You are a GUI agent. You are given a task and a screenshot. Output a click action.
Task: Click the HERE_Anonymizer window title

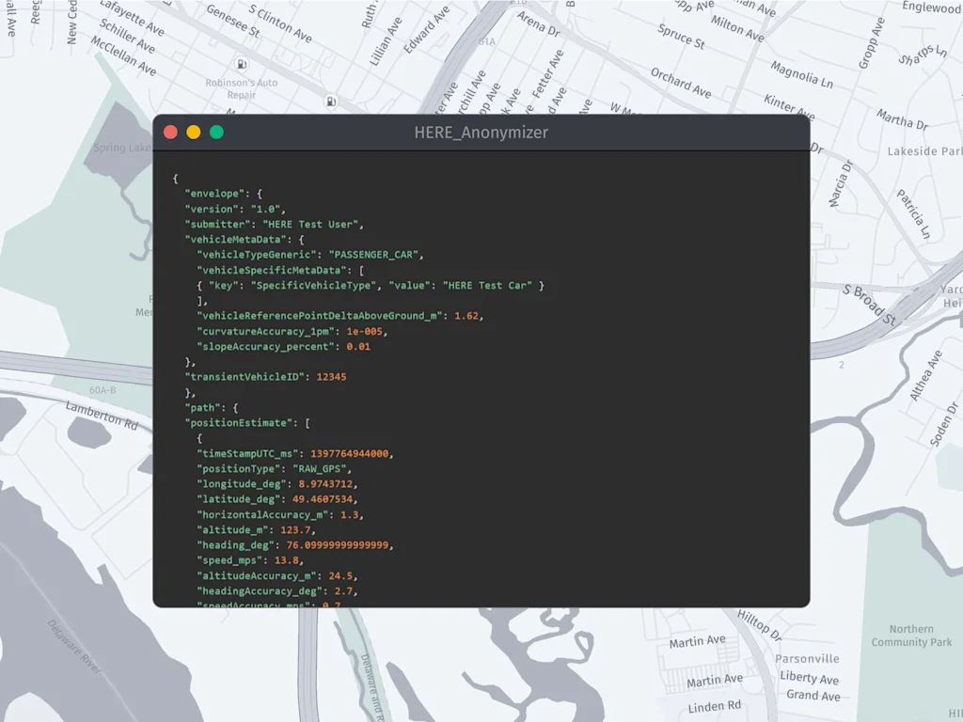pyautogui.click(x=481, y=133)
